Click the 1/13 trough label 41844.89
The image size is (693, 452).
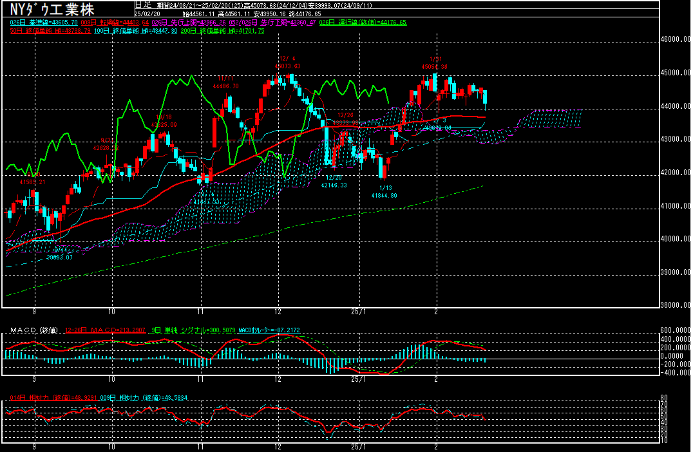[x=384, y=195]
